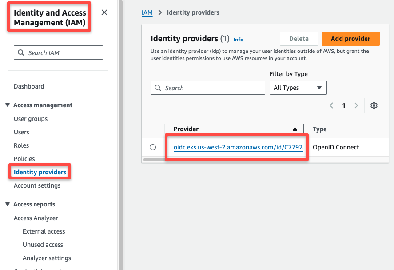Click the Info link next to Identity providers
The width and height of the screenshot is (394, 270).
pos(238,40)
